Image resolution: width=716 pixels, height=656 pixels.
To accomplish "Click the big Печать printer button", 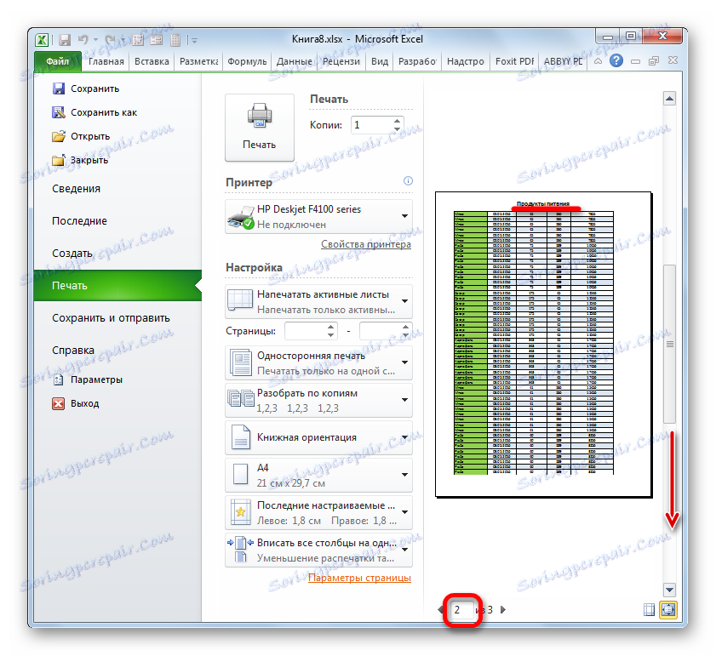I will [260, 128].
